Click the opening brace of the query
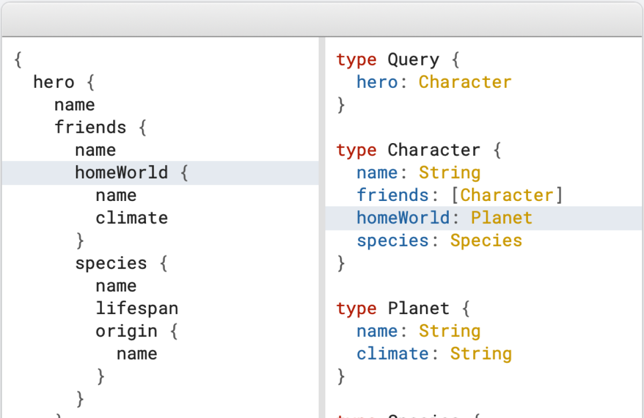644x418 pixels. pos(17,59)
